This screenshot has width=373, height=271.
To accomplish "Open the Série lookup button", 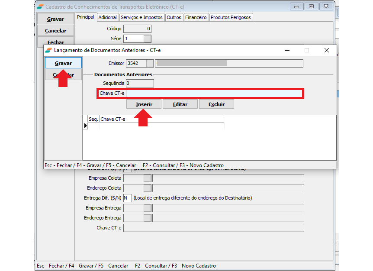I will pos(147,39).
